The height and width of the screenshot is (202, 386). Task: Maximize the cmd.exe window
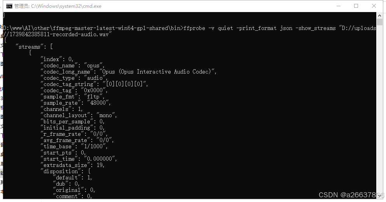tap(356, 6)
